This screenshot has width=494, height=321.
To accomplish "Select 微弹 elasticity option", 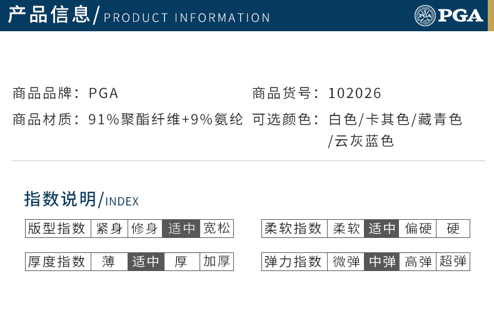I will pyautogui.click(x=346, y=262).
